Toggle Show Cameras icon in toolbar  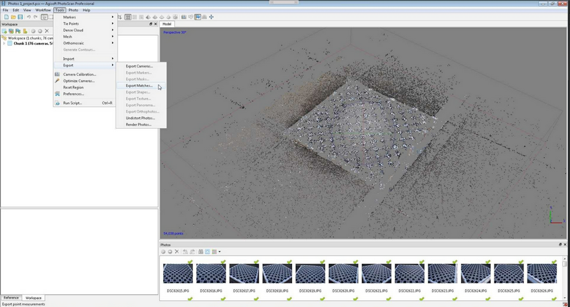pyautogui.click(x=184, y=17)
